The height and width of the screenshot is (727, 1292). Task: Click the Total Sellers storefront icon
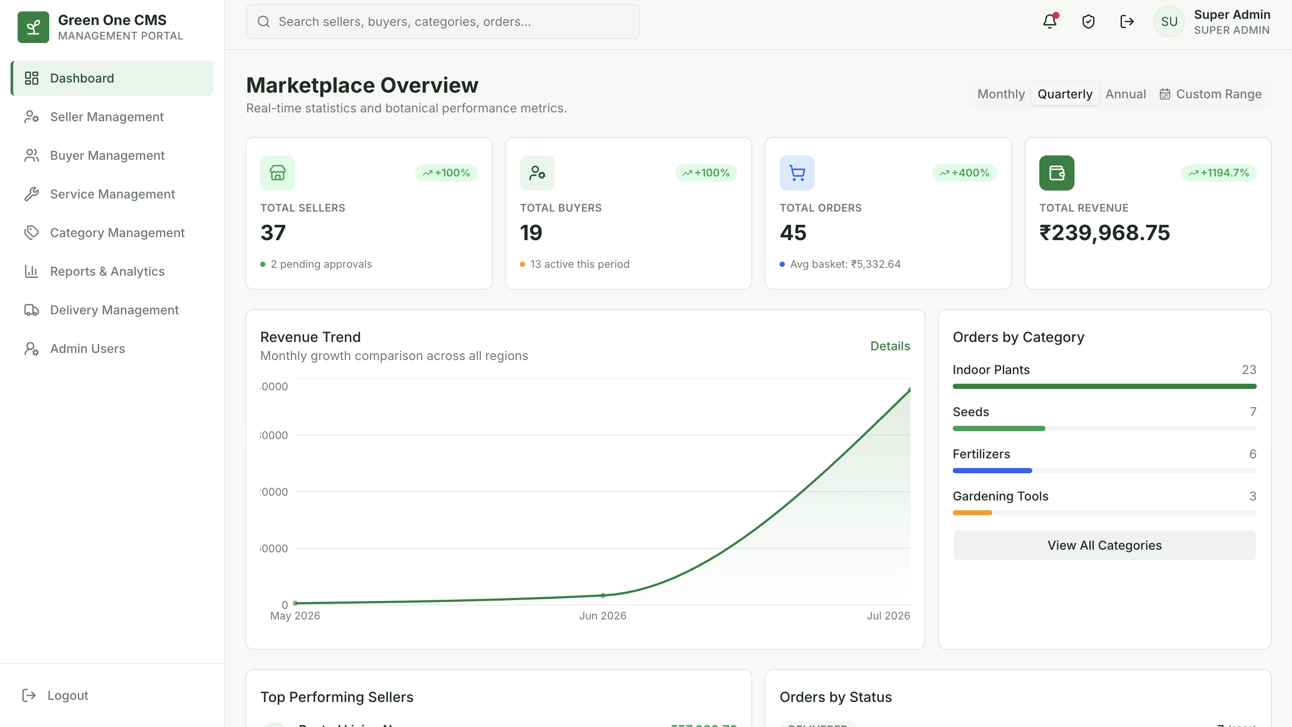pos(277,173)
